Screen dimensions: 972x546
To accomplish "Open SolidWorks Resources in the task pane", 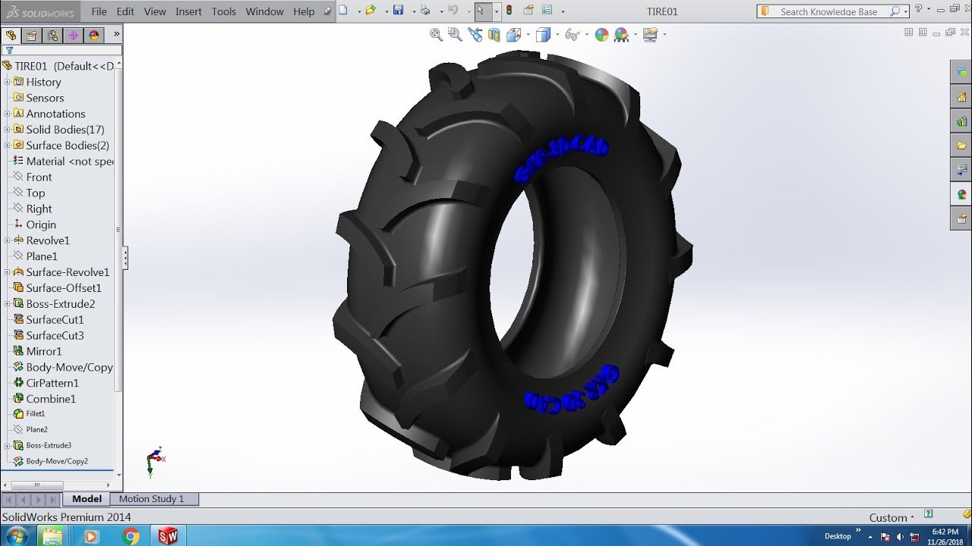I will pos(961,96).
